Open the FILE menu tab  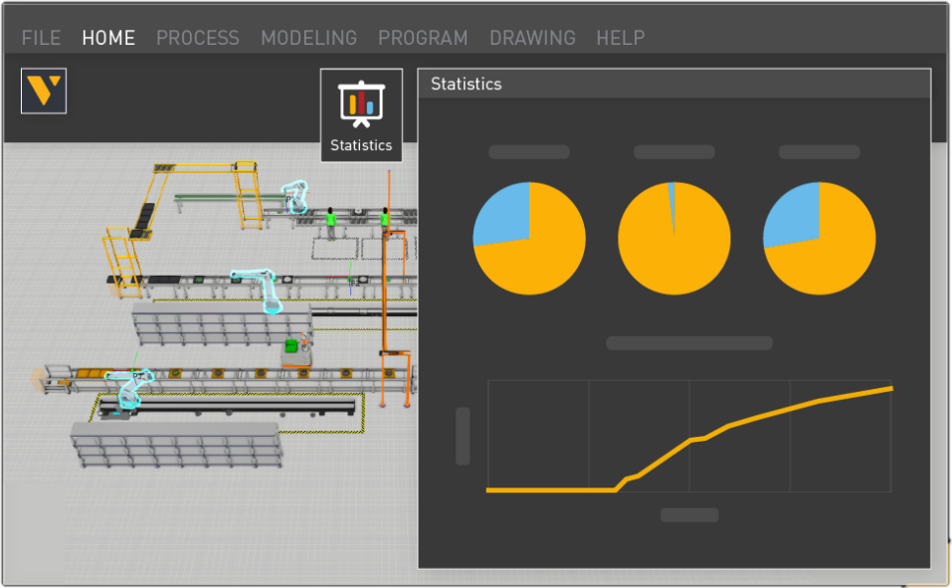tap(42, 38)
